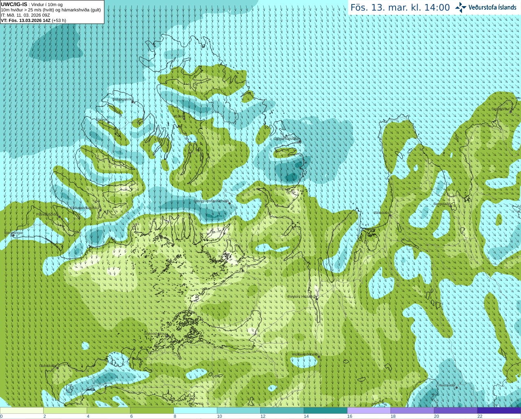Click the Flateyri station label
The width and height of the screenshot is (521, 419).
click(x=102, y=120)
